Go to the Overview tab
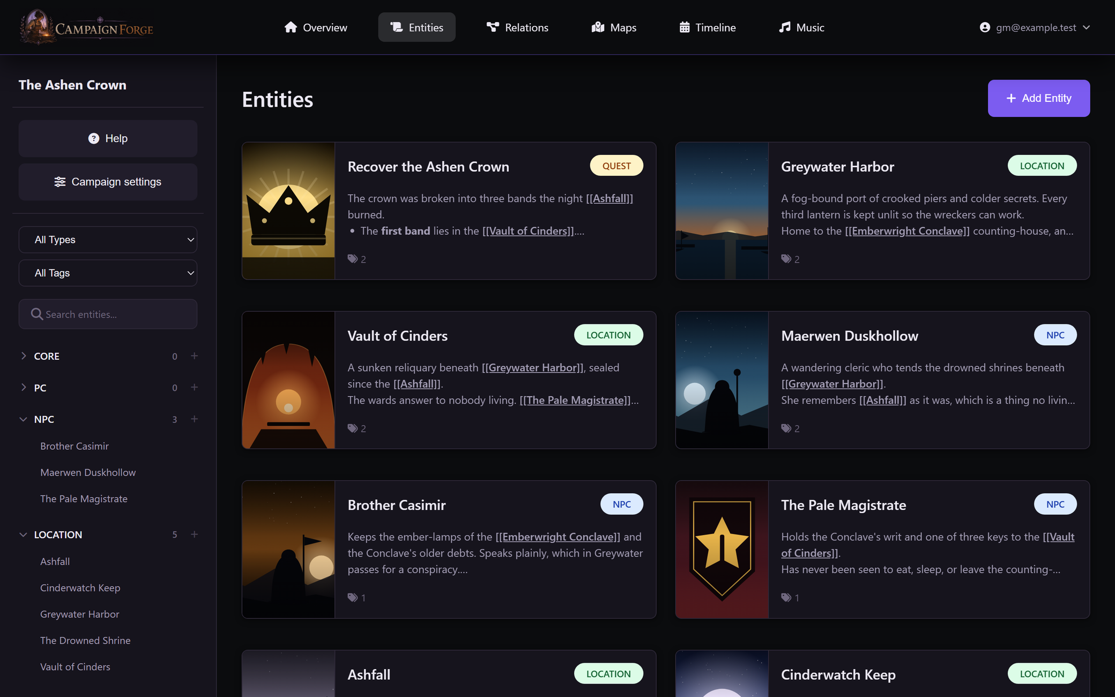This screenshot has height=697, width=1115. [316, 27]
